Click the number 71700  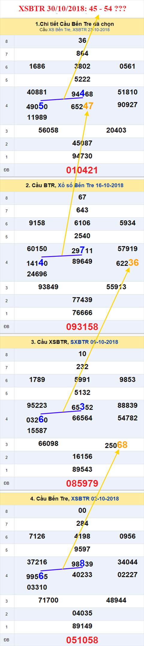48,601
